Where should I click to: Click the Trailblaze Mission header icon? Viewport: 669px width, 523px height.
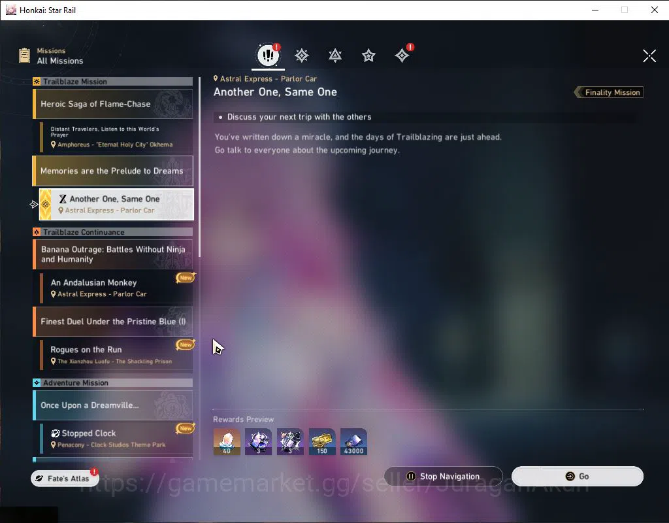tap(37, 82)
